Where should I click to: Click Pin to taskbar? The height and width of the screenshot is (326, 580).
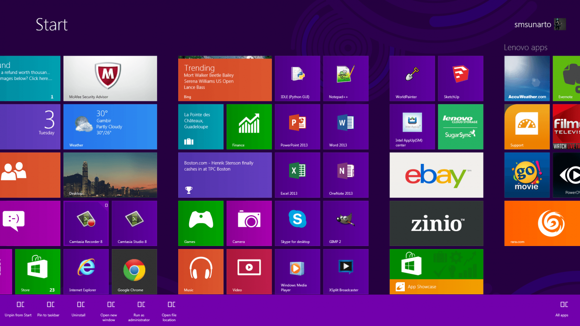[x=48, y=309]
